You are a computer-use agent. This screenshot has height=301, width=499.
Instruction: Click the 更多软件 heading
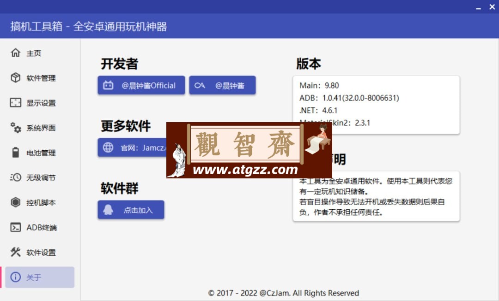(x=126, y=126)
